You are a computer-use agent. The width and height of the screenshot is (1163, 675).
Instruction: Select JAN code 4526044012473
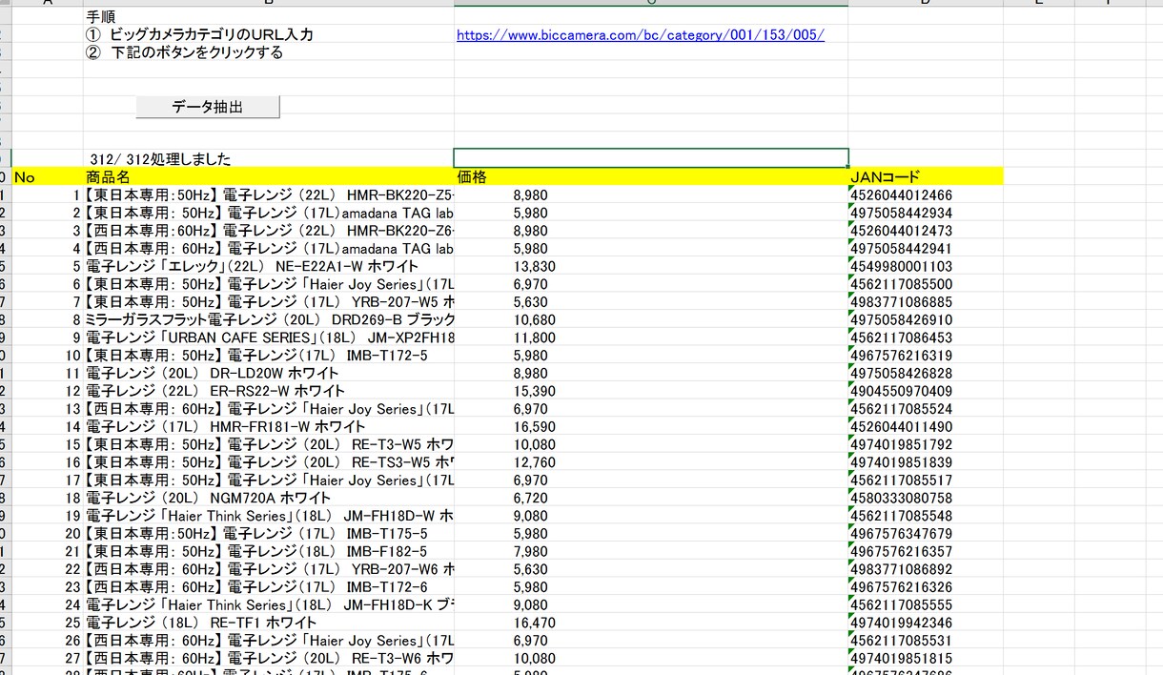click(926, 231)
